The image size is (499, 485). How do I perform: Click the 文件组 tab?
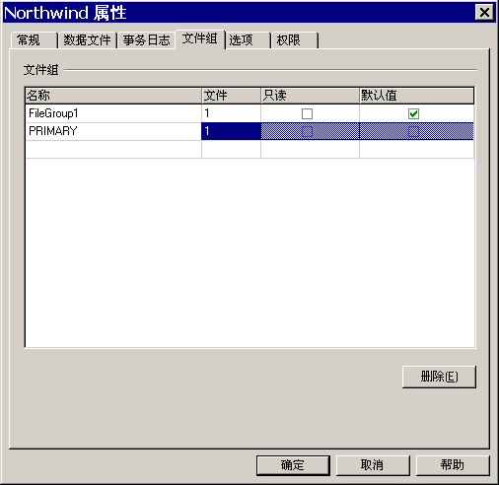(200, 38)
